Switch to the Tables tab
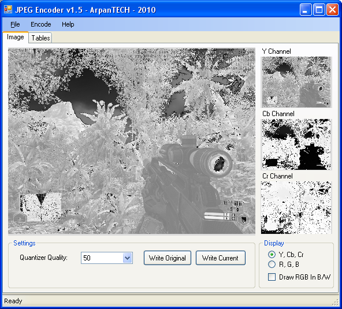 coord(40,38)
